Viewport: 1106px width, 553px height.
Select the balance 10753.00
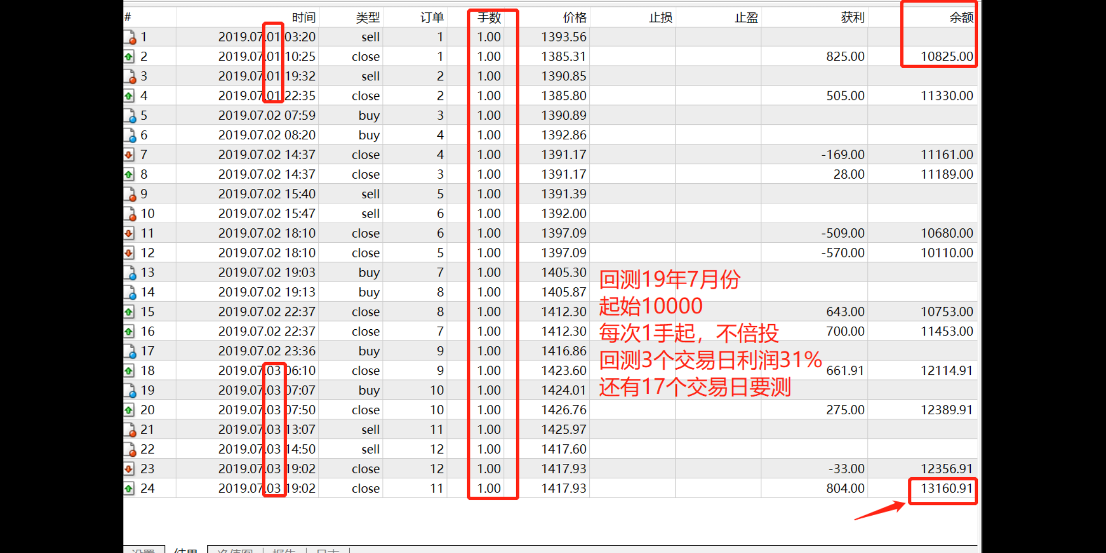947,312
